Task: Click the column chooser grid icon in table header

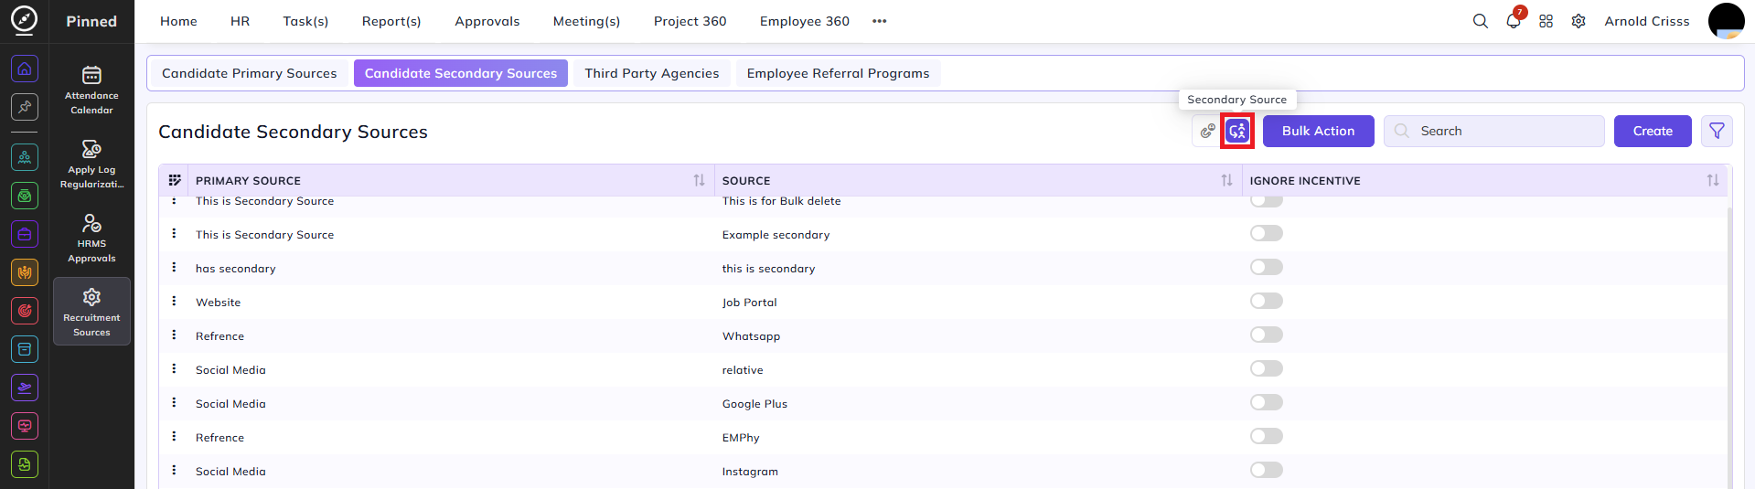Action: pyautogui.click(x=175, y=180)
